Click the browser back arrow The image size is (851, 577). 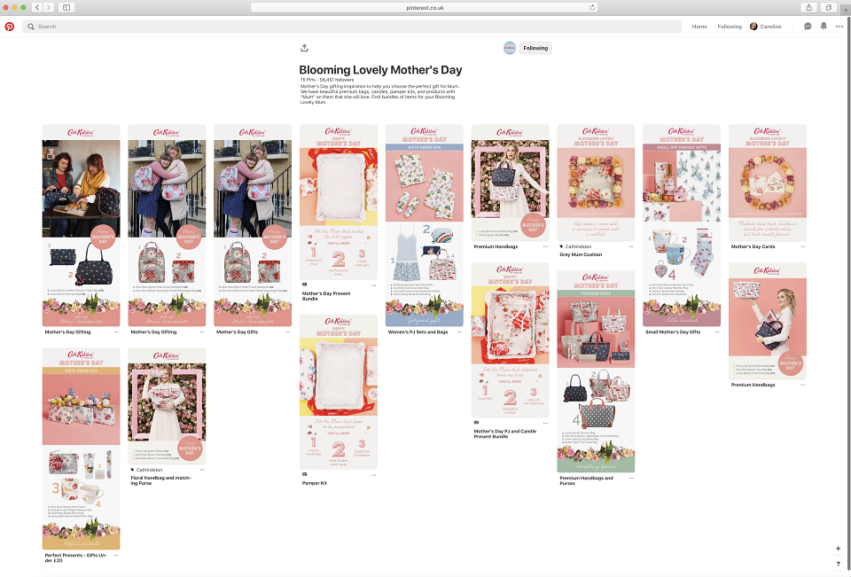(x=37, y=8)
